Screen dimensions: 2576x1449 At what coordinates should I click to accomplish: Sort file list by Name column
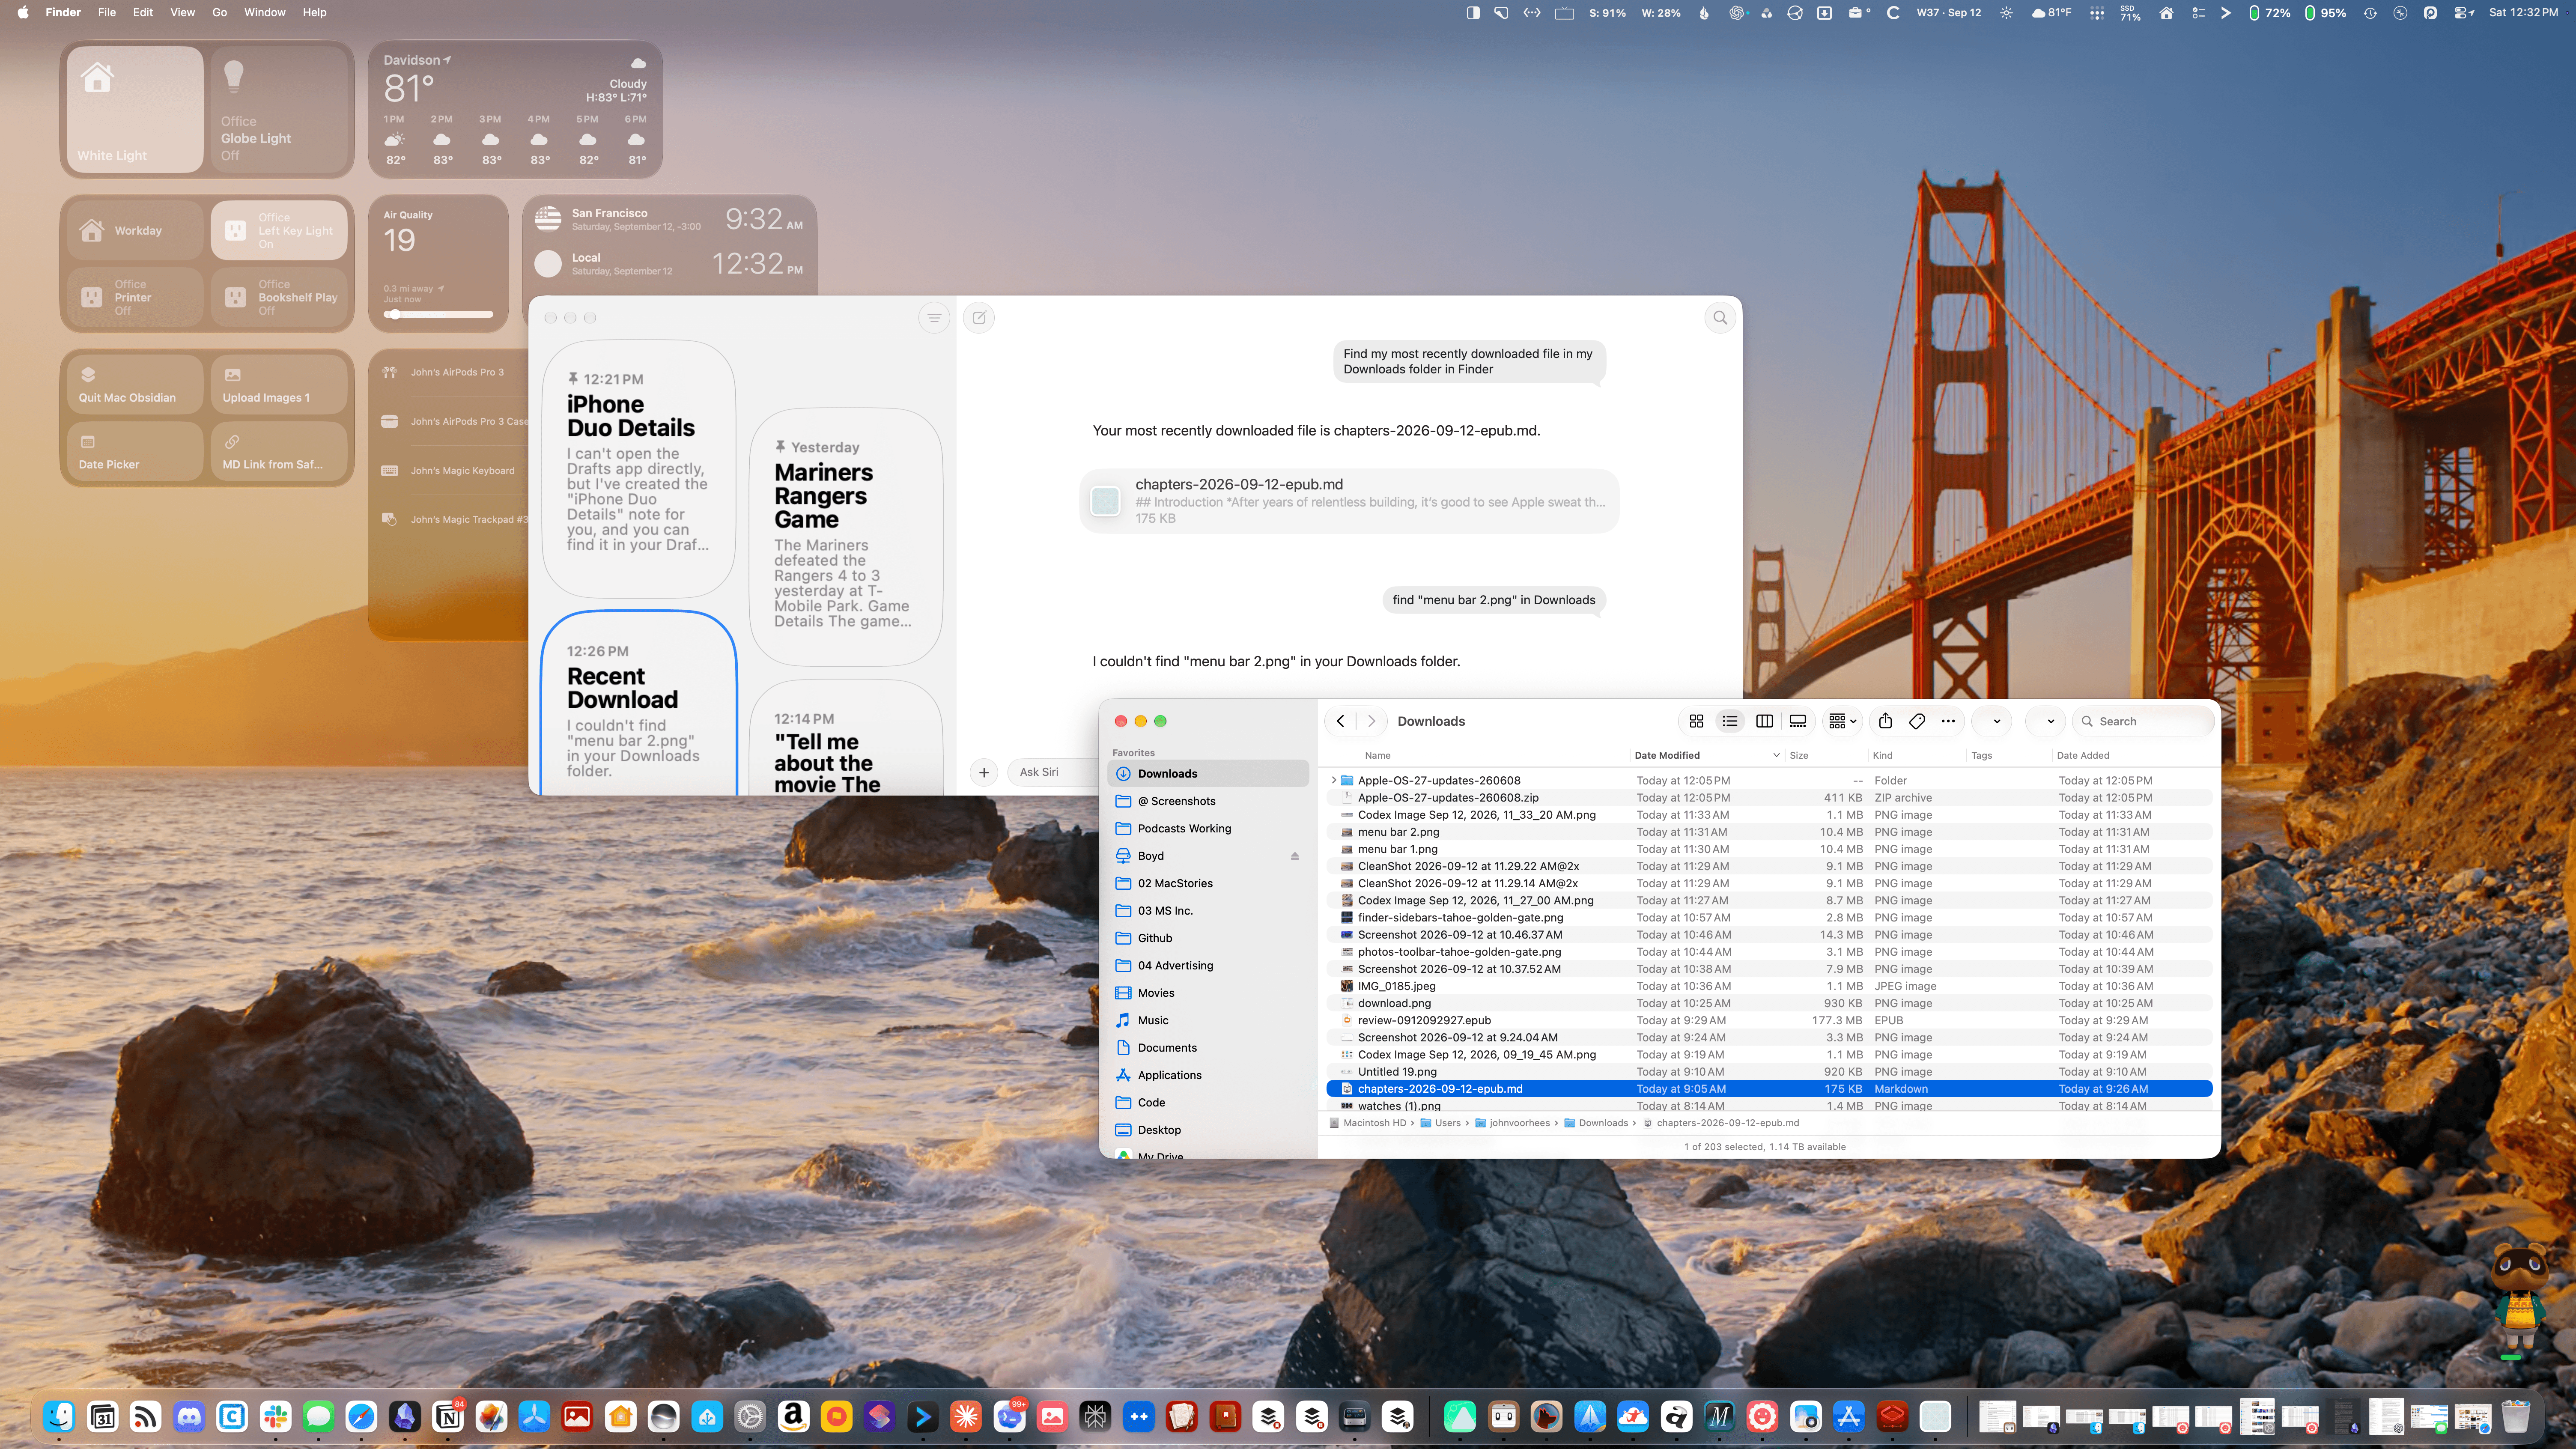1377,756
